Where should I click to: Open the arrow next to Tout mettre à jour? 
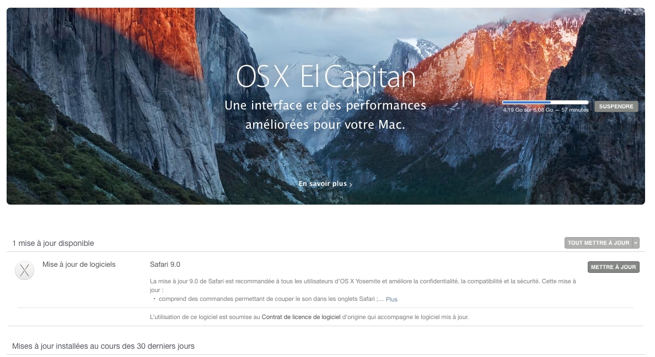[x=636, y=243]
